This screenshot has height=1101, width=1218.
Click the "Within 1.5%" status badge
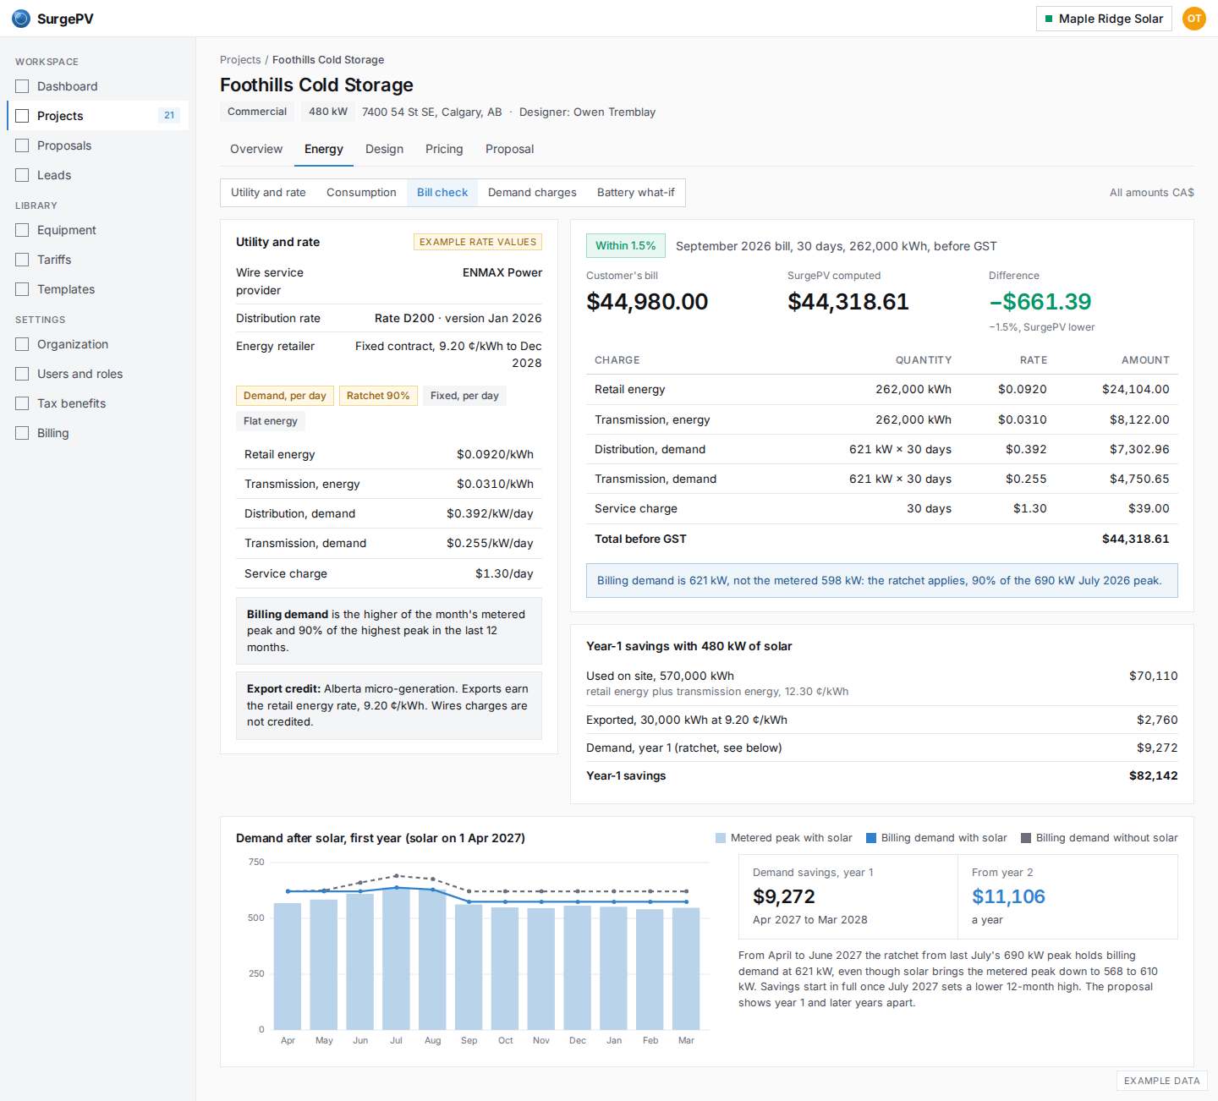click(x=626, y=246)
